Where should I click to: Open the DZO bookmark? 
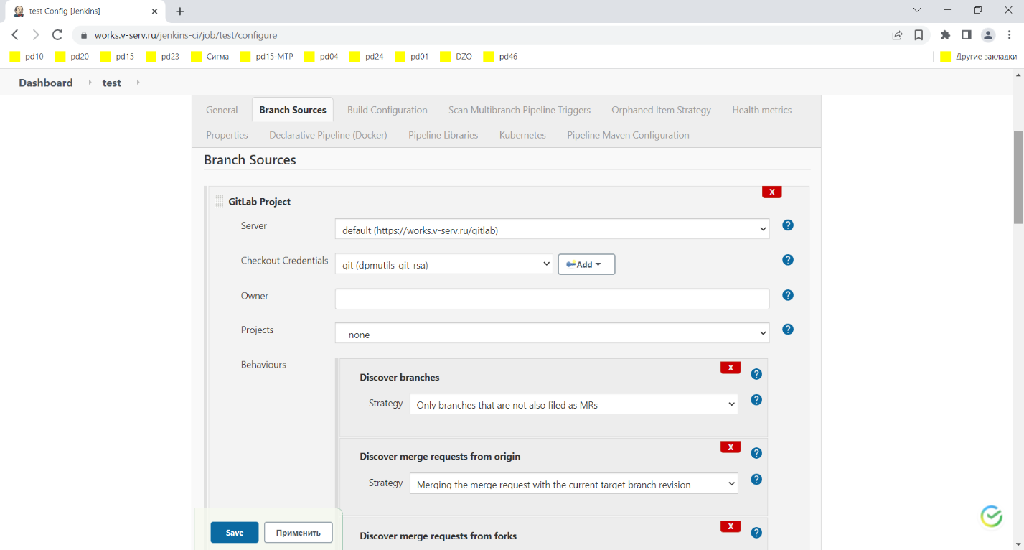456,56
